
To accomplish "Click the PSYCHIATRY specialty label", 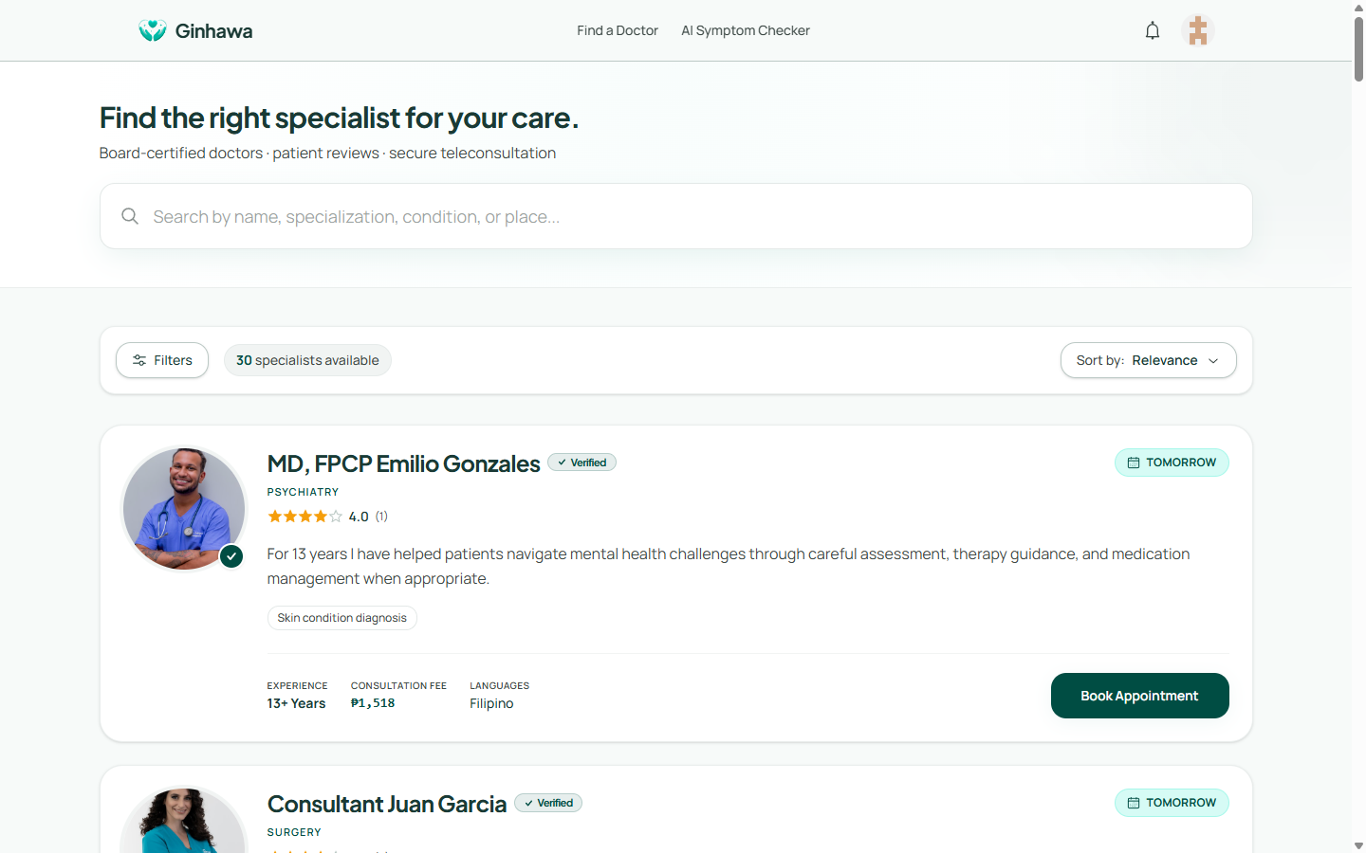I will [x=303, y=492].
